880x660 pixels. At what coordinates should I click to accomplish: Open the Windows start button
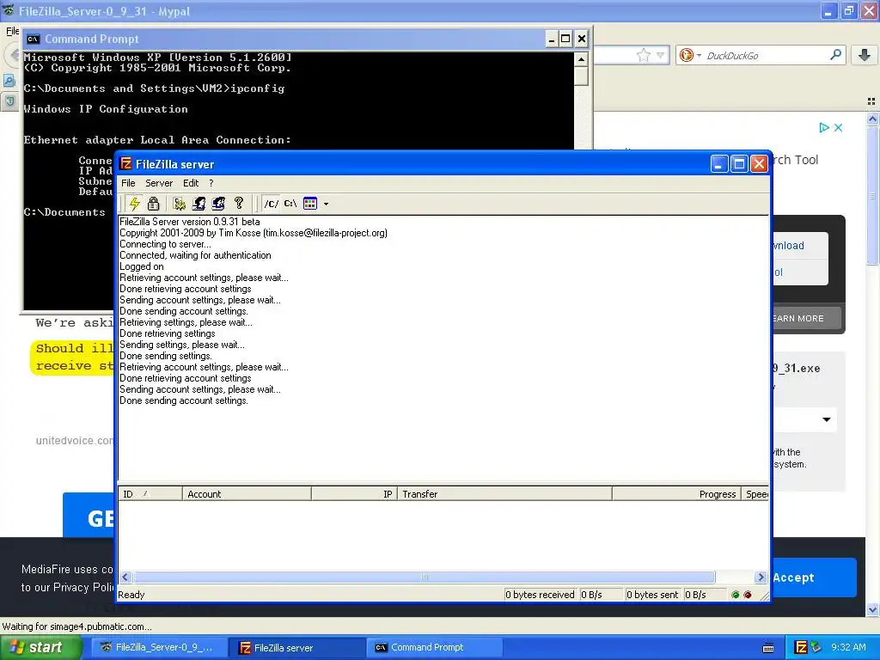[x=40, y=647]
